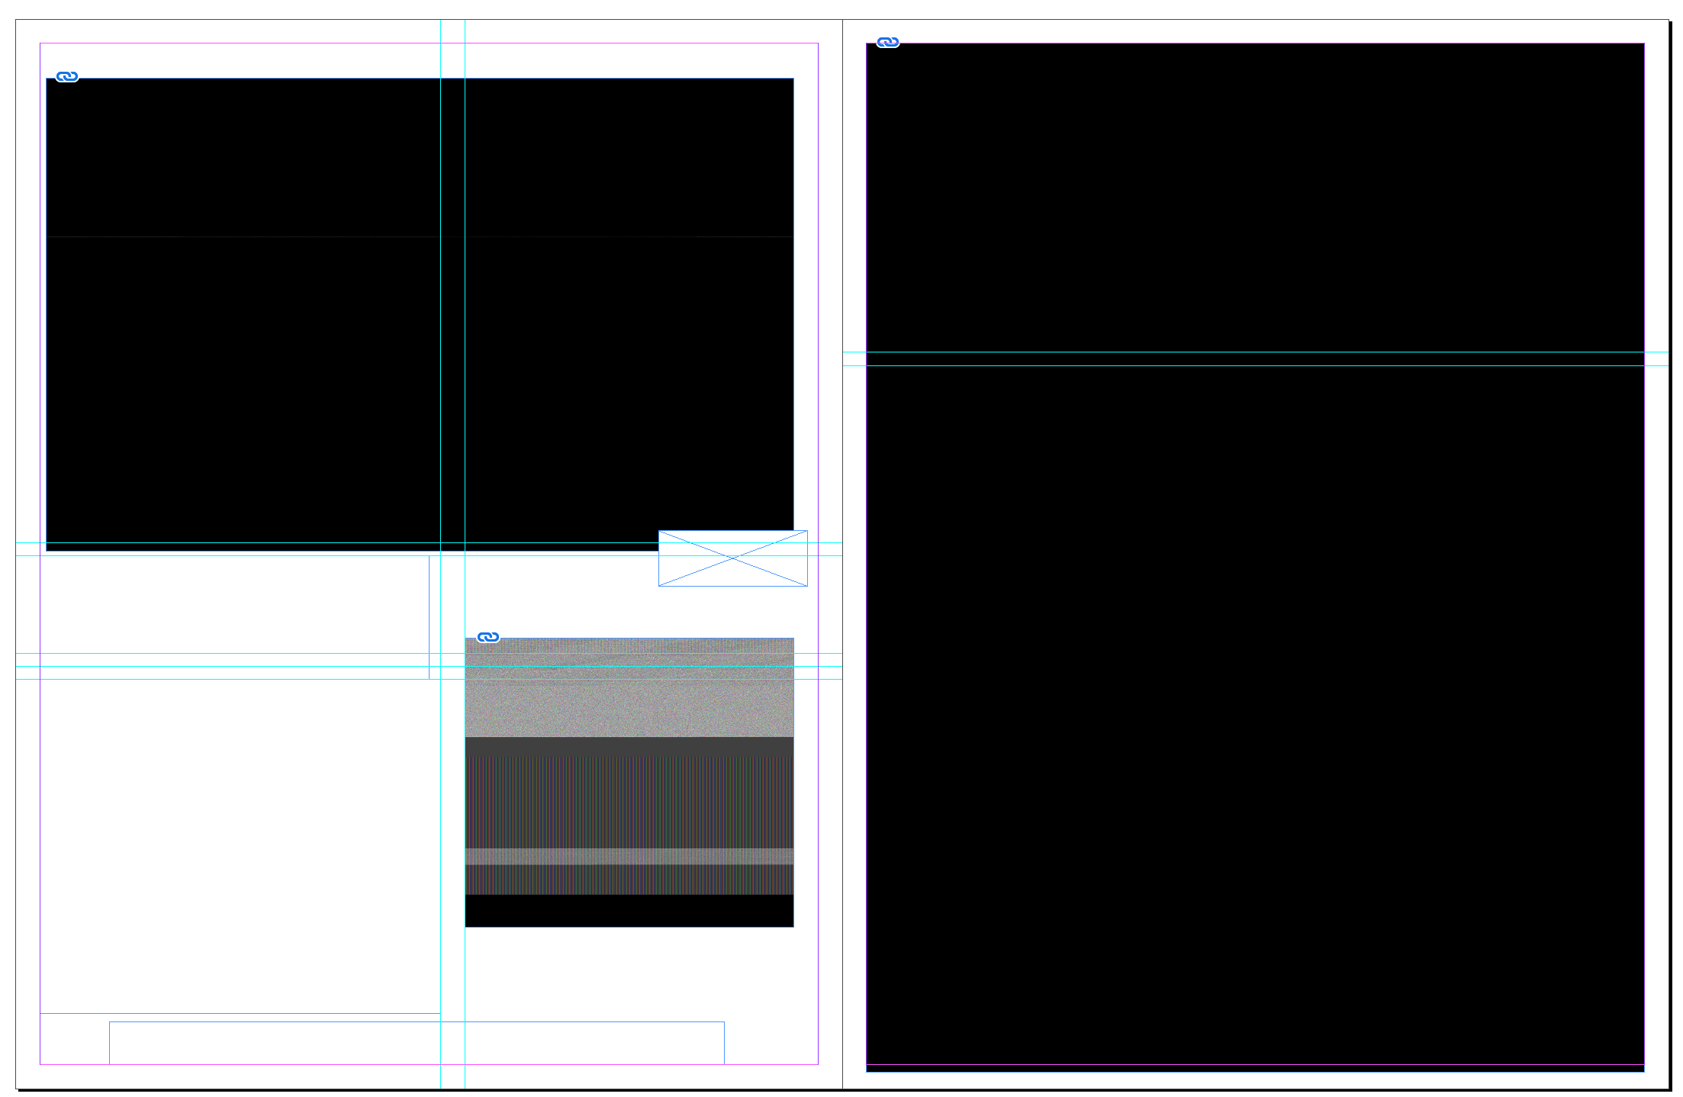Viewport: 1683px width, 1097px height.
Task: Select the striped noise image frame
Action: [629, 783]
